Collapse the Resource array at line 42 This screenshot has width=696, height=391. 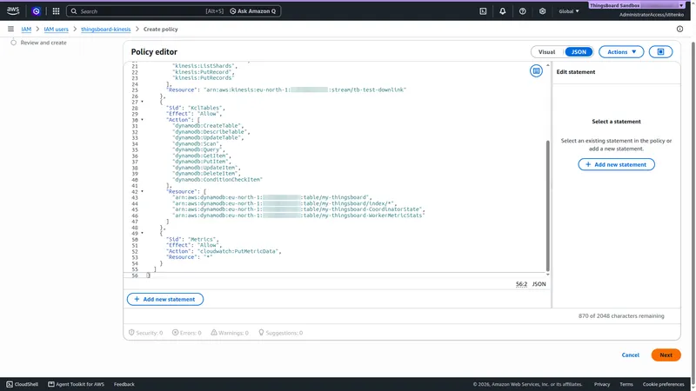(142, 191)
